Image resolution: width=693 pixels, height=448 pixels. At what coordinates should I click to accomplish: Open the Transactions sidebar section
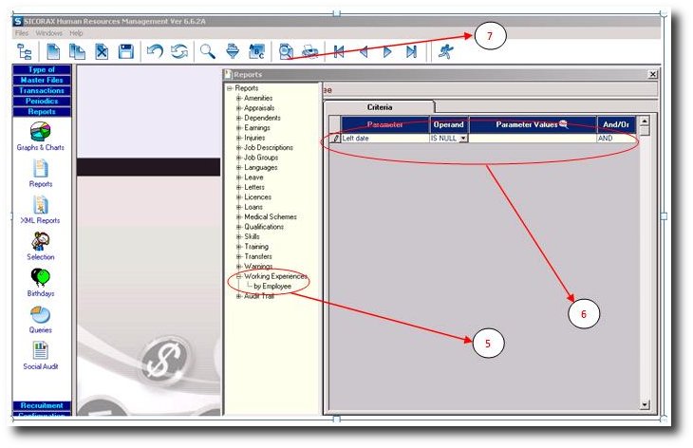pyautogui.click(x=42, y=90)
